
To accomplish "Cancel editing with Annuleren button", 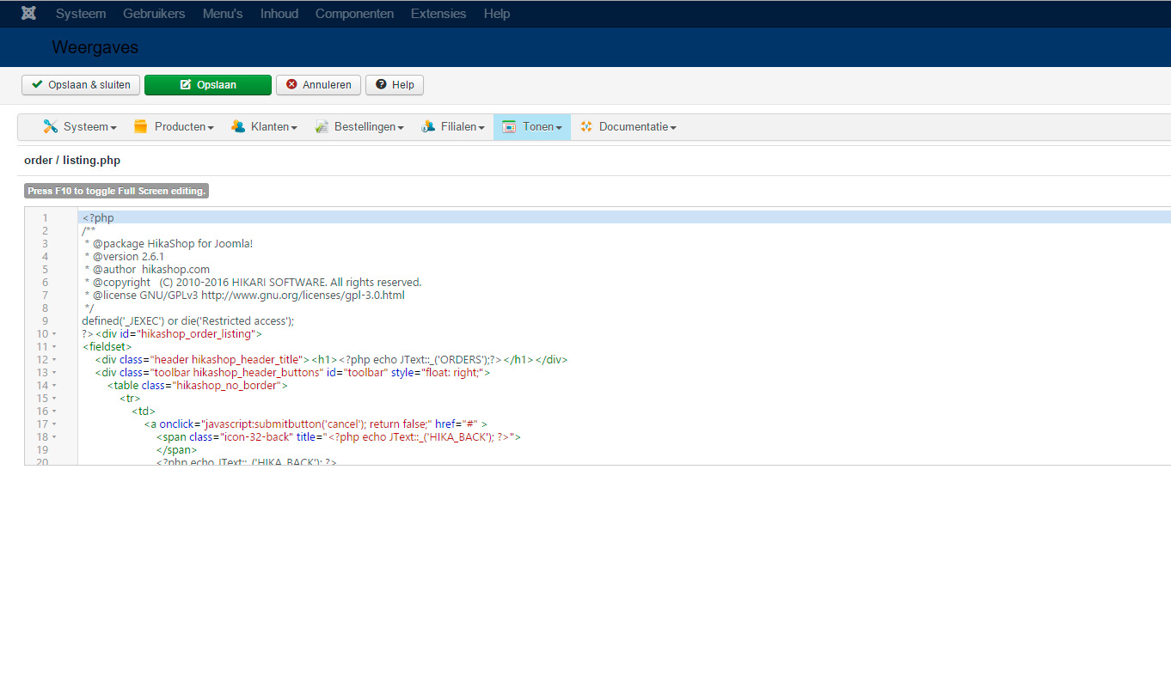I will click(318, 85).
